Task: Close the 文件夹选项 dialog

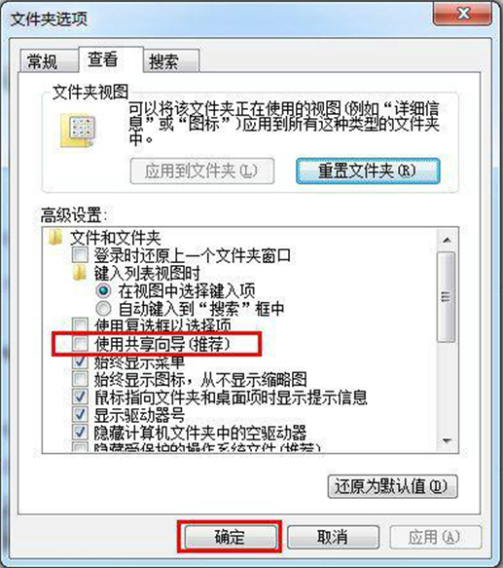Action: coord(462,14)
